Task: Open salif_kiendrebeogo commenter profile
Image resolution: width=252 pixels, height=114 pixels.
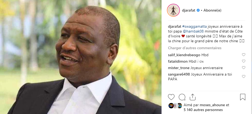Action: (x=184, y=55)
